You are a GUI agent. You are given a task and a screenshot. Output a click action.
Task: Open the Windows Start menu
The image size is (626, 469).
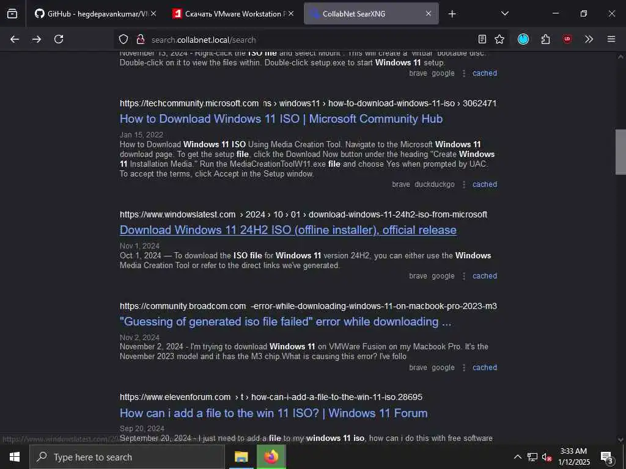pyautogui.click(x=15, y=457)
